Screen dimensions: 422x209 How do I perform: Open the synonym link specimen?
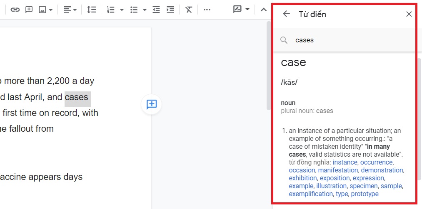pos(363,186)
